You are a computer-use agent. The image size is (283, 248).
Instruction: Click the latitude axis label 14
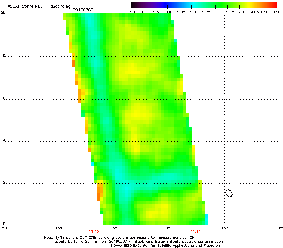(x=3, y=140)
